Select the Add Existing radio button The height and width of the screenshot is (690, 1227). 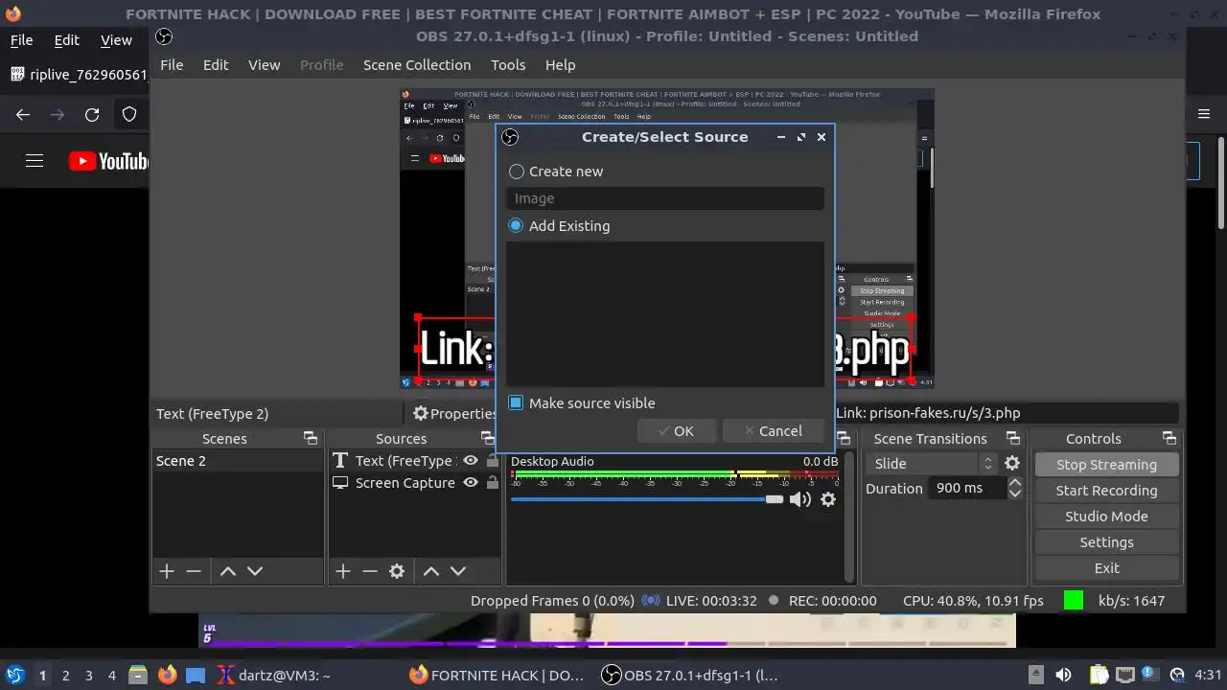[x=517, y=226]
